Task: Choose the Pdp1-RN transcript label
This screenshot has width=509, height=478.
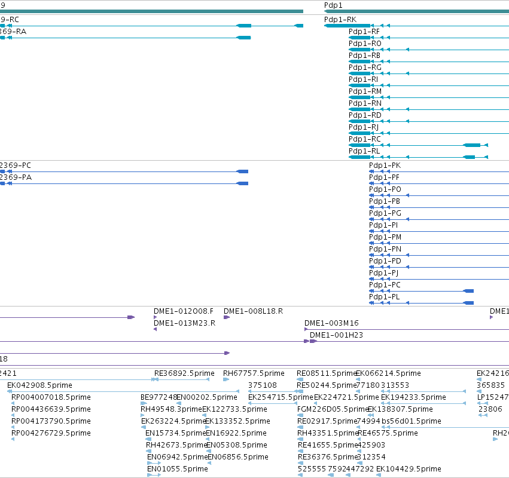Action: click(x=365, y=103)
